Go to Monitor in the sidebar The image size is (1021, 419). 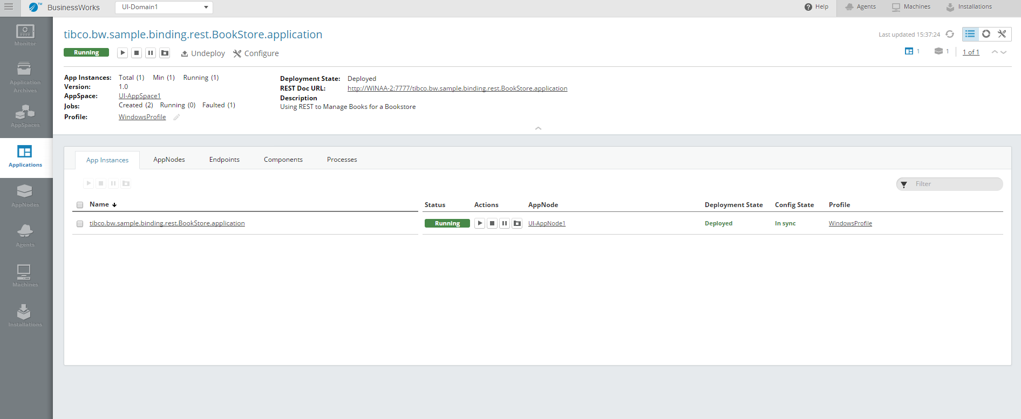tap(25, 36)
